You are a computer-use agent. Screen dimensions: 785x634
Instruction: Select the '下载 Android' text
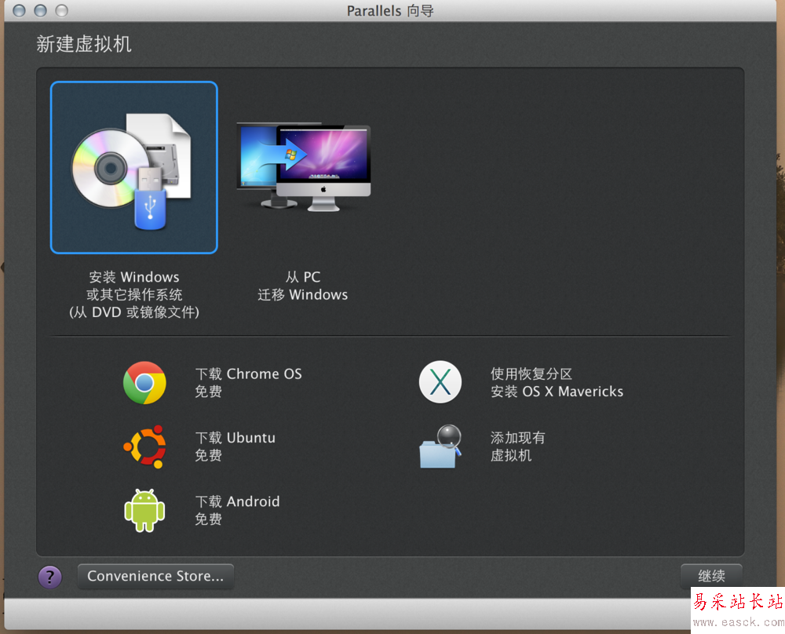point(237,501)
